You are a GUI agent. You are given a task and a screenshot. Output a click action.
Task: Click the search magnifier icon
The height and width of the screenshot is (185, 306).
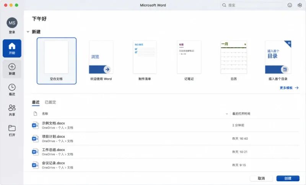point(224,5)
